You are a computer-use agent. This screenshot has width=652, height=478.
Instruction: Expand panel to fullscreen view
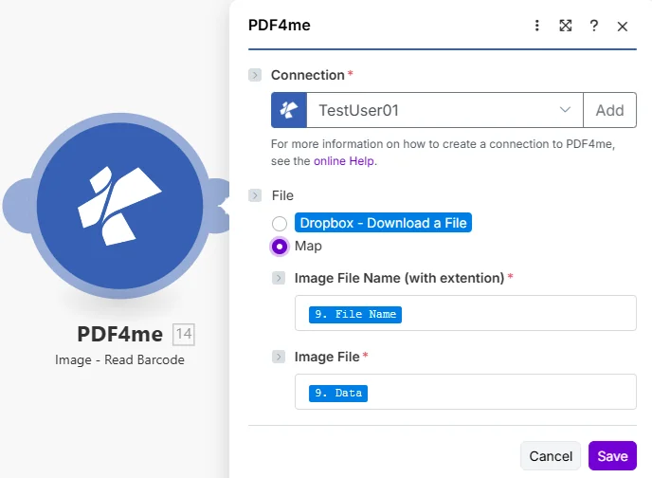(565, 26)
